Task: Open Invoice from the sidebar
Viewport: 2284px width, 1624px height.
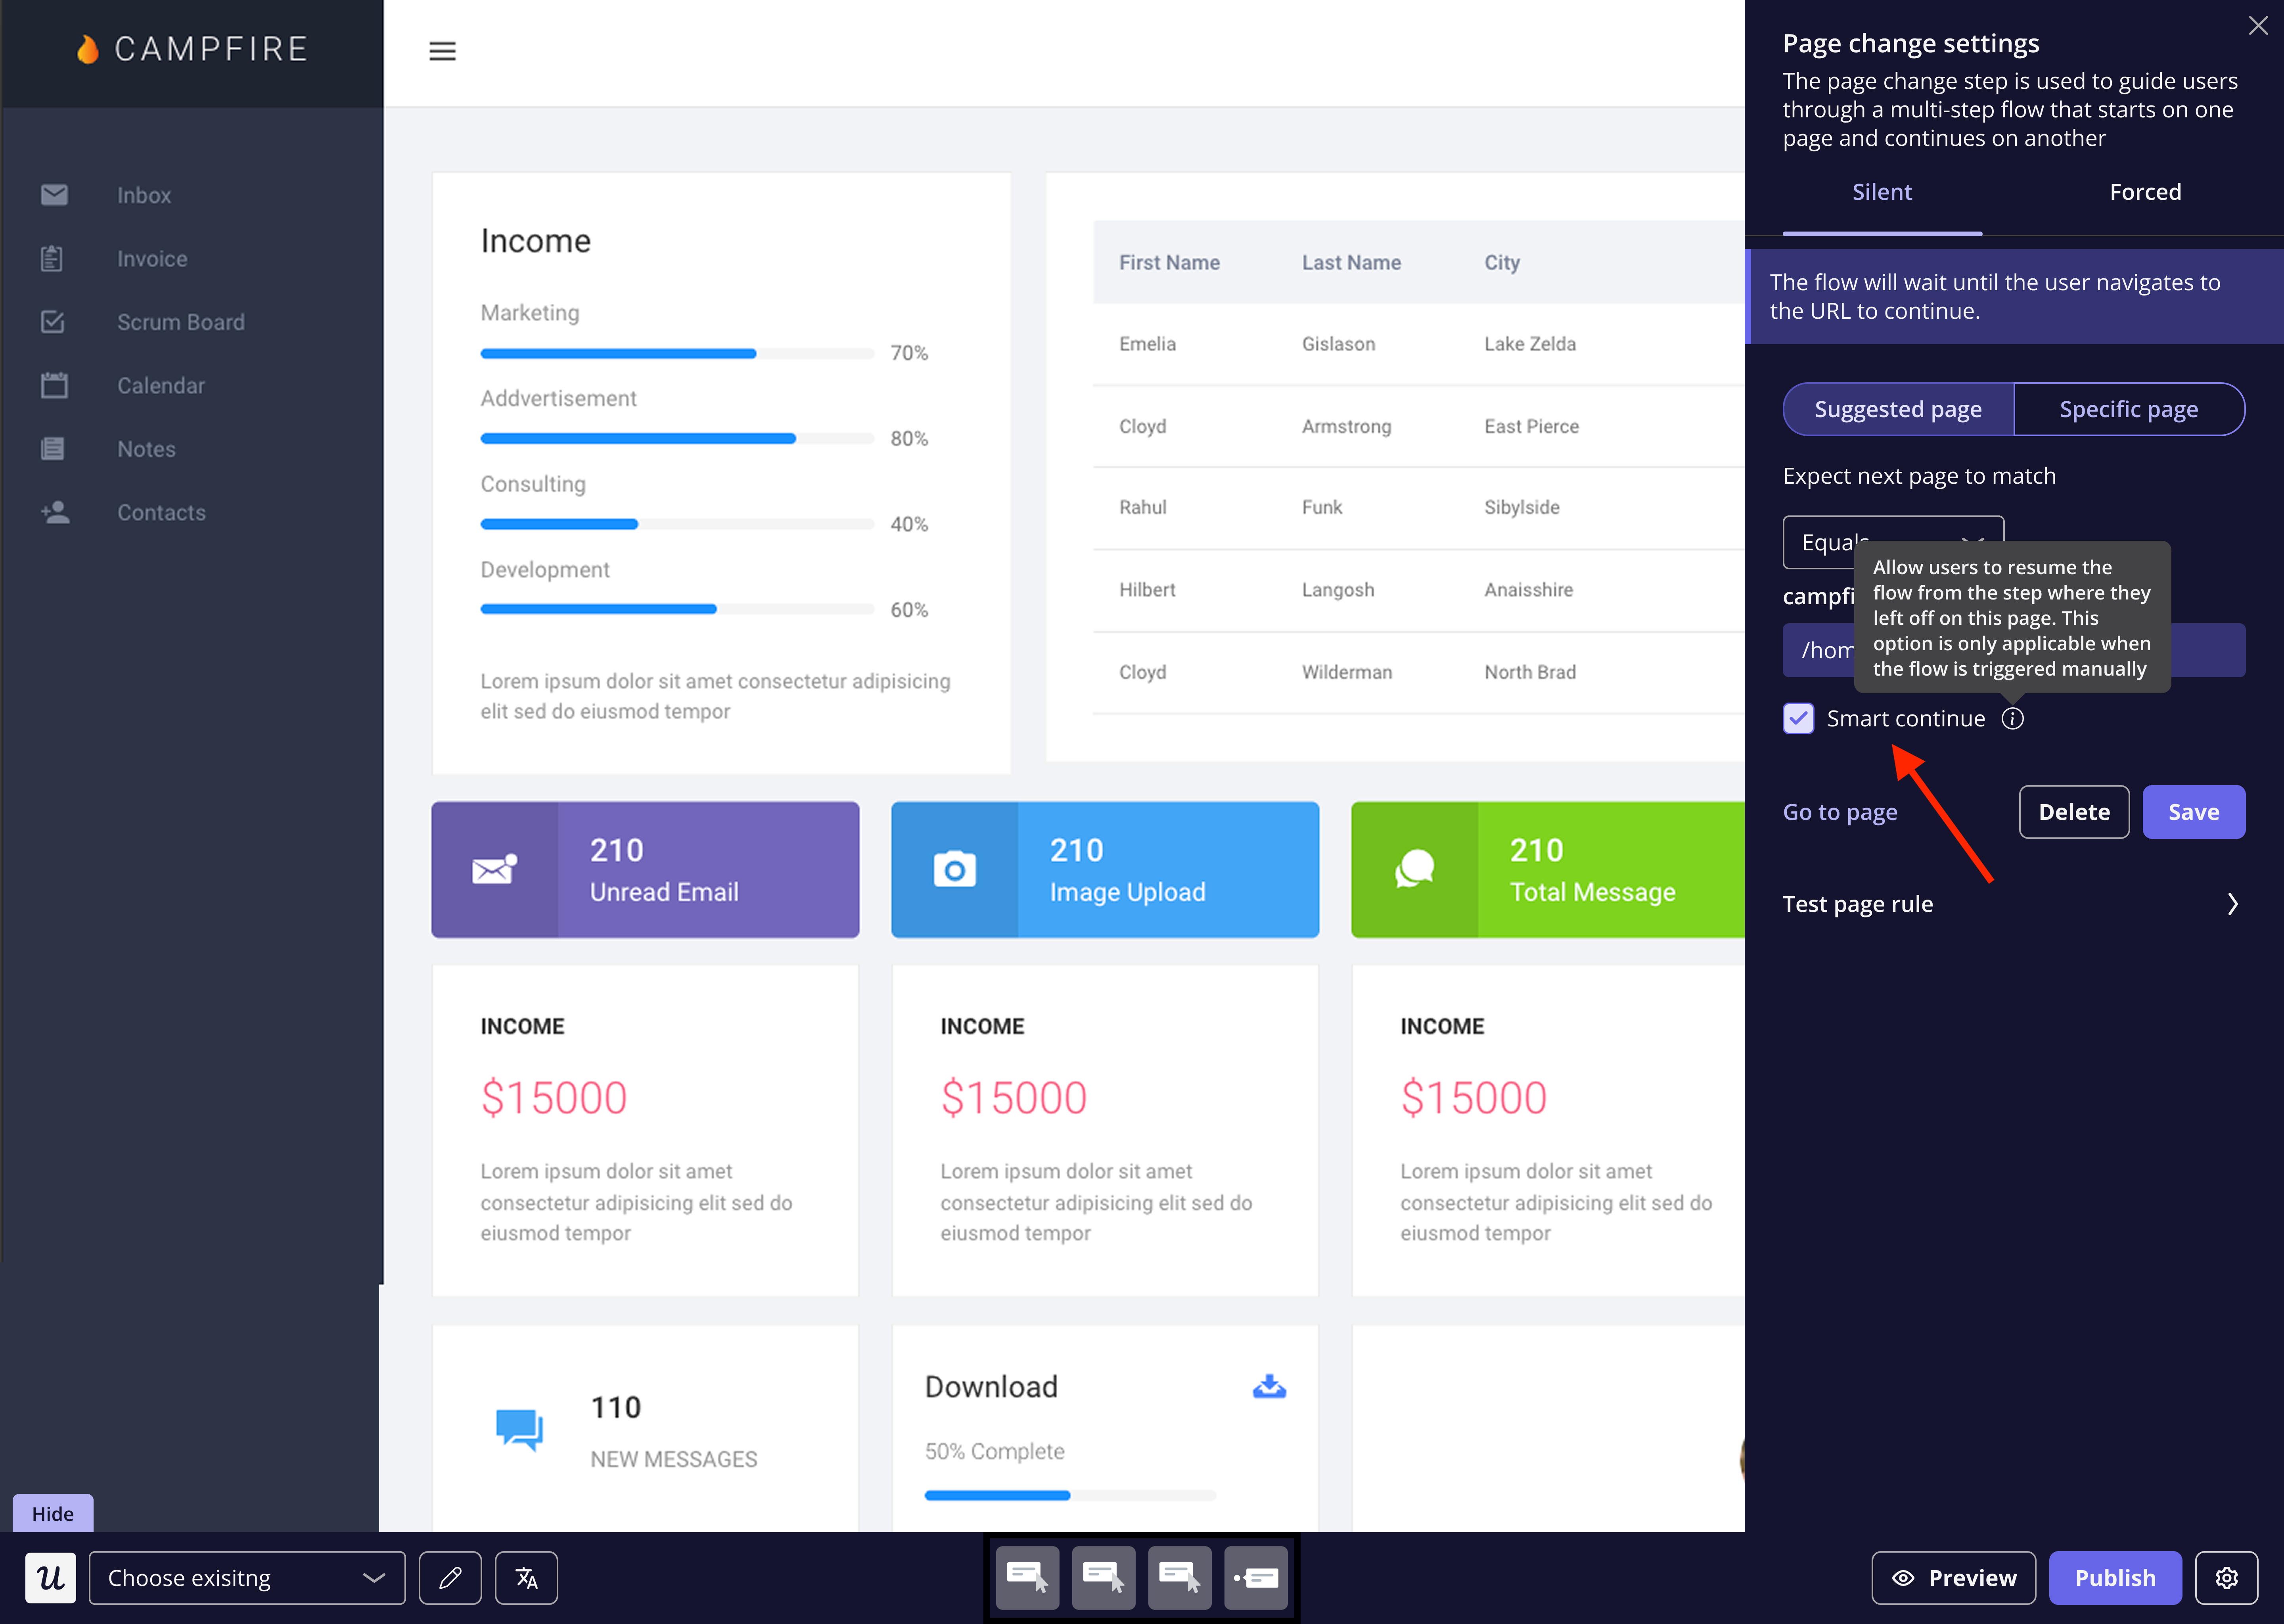Action: point(152,258)
